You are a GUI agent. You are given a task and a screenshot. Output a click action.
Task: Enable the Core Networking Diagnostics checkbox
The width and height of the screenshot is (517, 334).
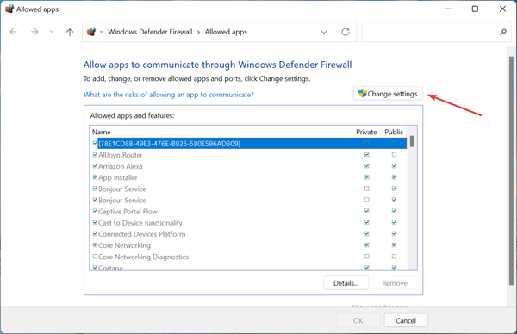tap(95, 257)
